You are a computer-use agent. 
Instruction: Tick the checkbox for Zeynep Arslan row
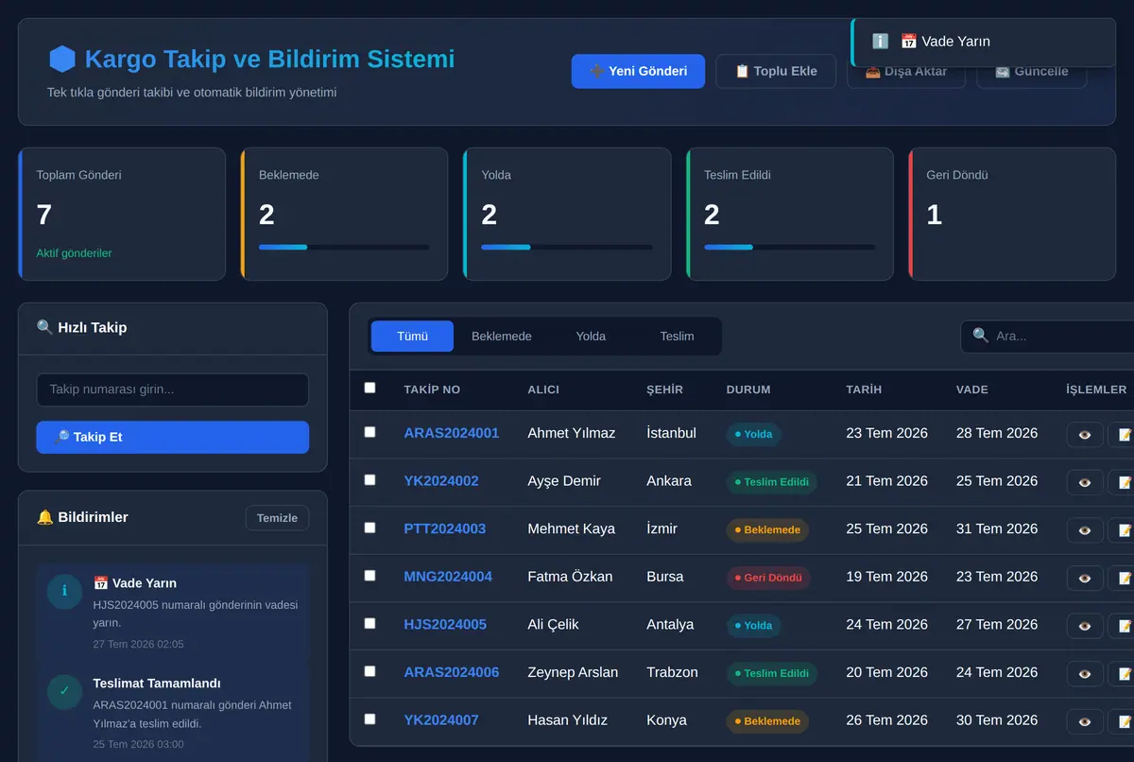369,671
